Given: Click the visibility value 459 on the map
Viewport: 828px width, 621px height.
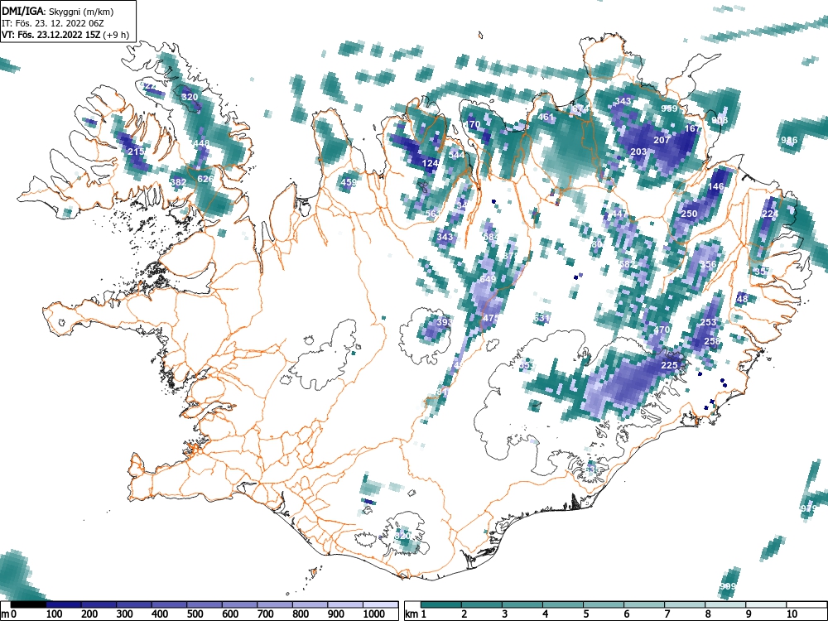Looking at the screenshot, I should (x=349, y=183).
